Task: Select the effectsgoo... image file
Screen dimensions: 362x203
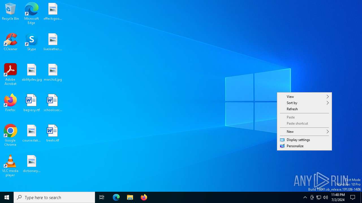Action: [x=53, y=12]
